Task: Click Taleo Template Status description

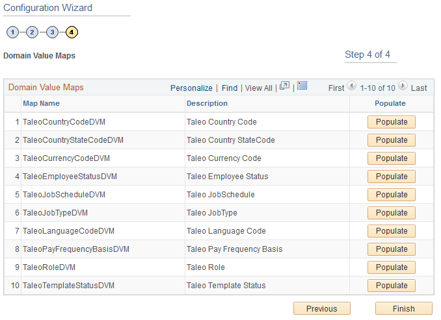Action: pyautogui.click(x=226, y=286)
